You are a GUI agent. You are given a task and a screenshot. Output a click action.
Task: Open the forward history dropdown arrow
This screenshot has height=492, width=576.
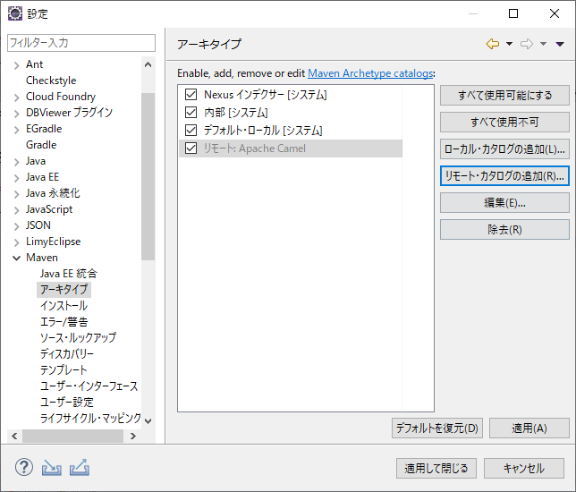[x=543, y=44]
